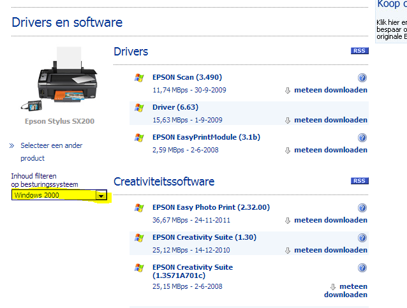
Task: Click the Windows icon beside EPSON Creativity Suite (1.30)
Action: coord(139,238)
